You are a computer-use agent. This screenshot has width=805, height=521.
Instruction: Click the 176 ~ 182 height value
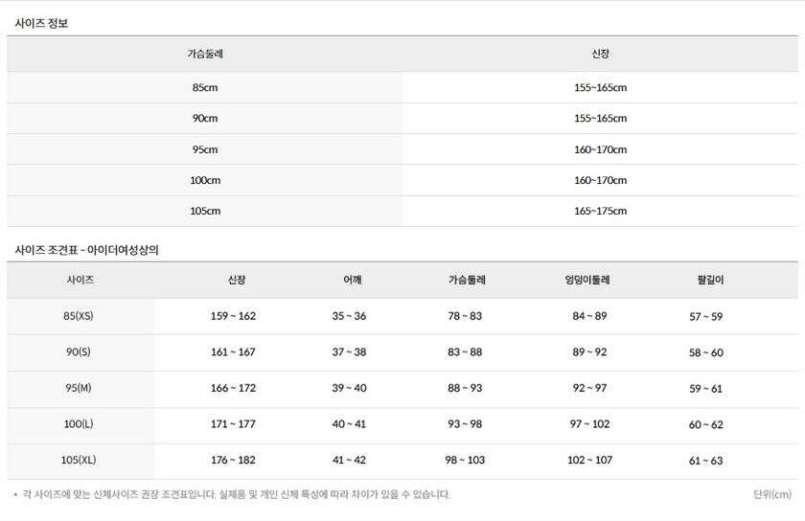(x=233, y=461)
